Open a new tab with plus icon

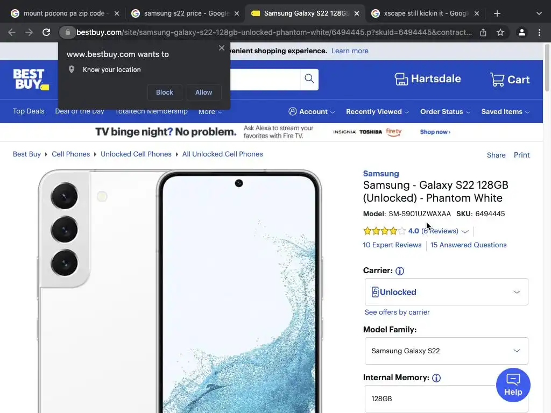click(497, 13)
